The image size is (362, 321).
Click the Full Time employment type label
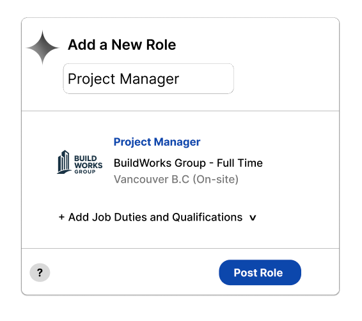point(240,163)
